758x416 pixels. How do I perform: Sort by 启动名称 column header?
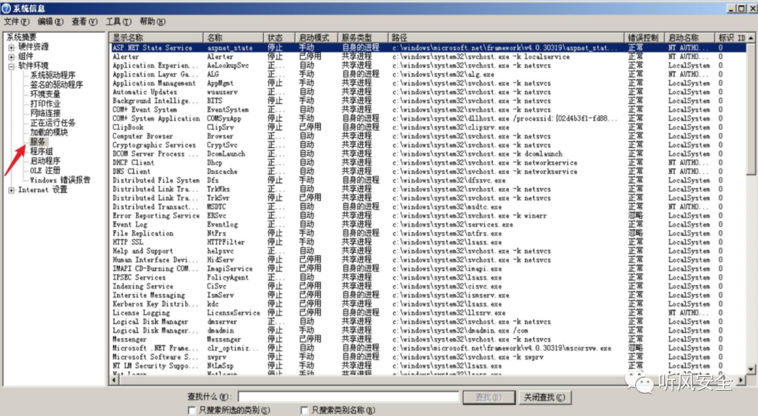[689, 38]
